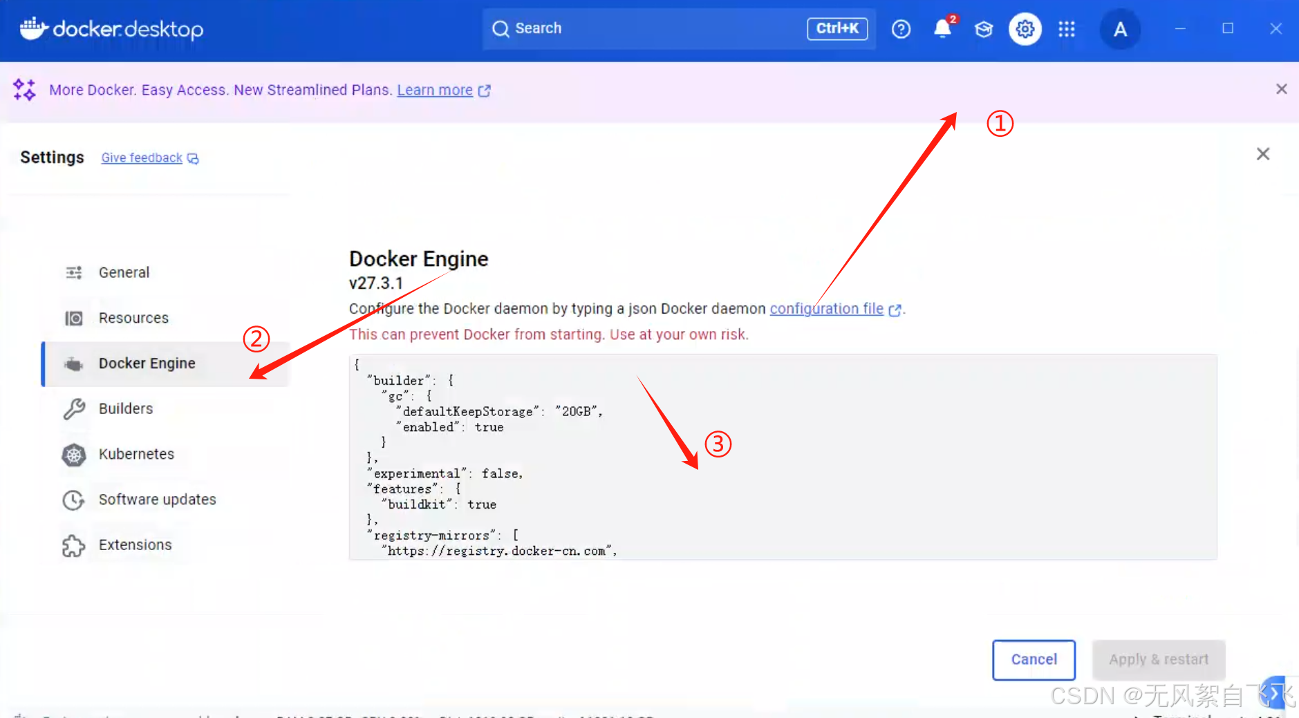Open the Learn more link
The image size is (1299, 718).
(435, 90)
